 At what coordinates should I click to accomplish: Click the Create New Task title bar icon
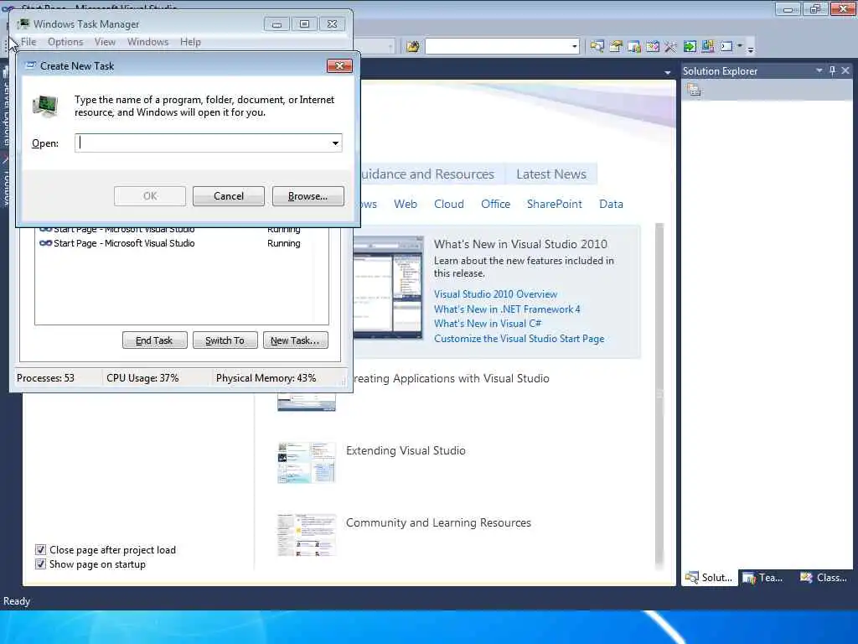tap(31, 65)
